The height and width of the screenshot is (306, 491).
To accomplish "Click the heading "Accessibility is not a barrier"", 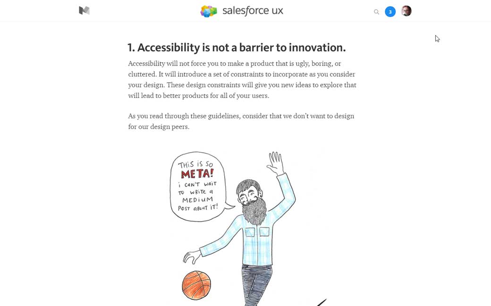I will pyautogui.click(x=236, y=48).
